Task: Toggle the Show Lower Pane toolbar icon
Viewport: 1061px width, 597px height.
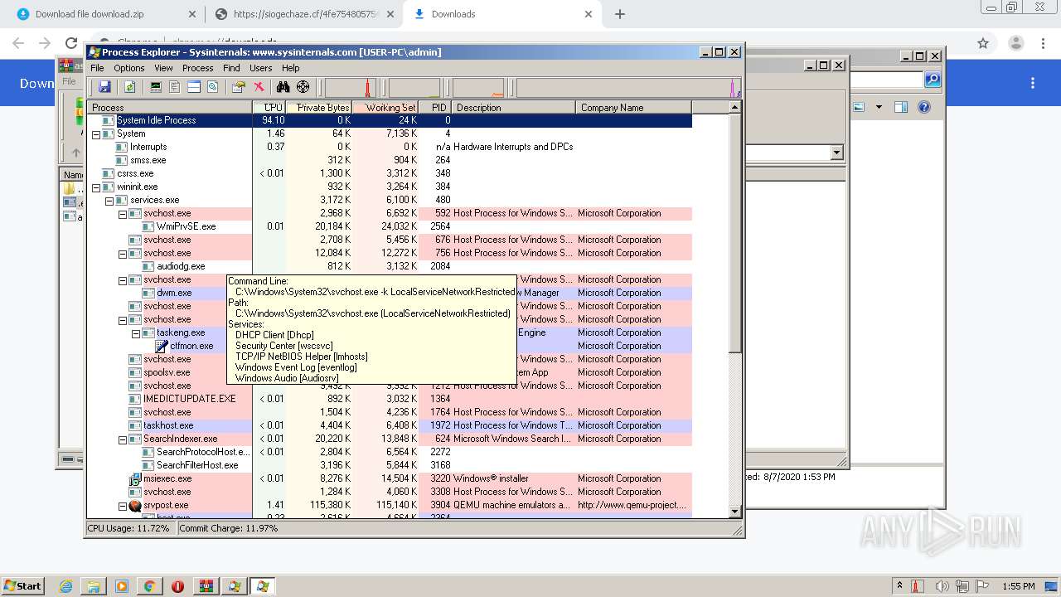Action: [194, 87]
